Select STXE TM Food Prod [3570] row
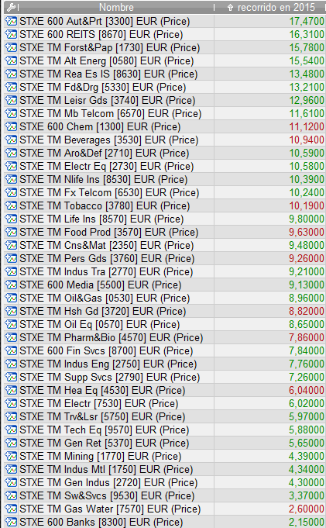This screenshot has height=528, width=326. coord(165,233)
